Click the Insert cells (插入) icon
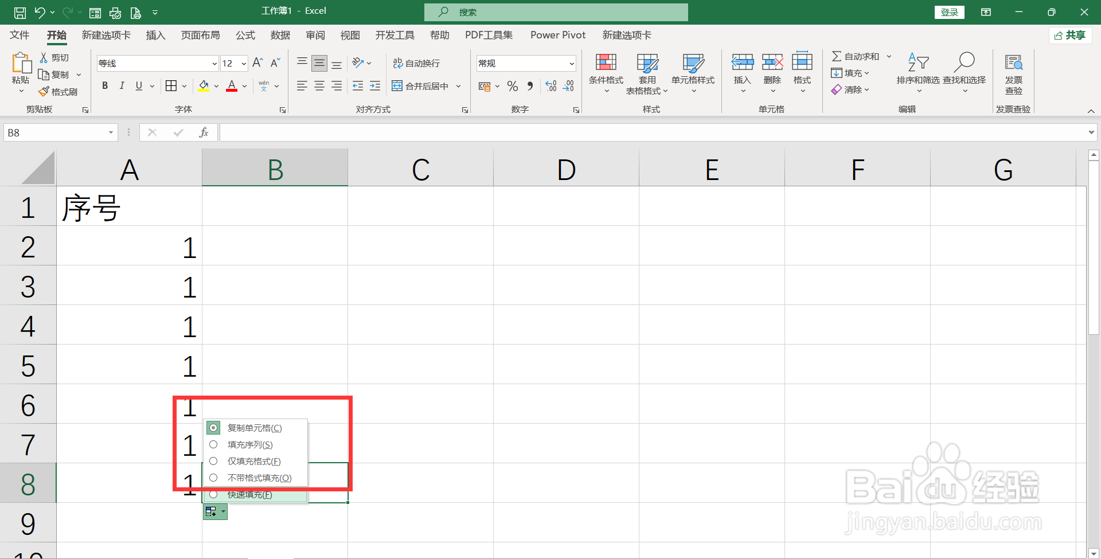This screenshot has width=1101, height=559. tap(743, 62)
